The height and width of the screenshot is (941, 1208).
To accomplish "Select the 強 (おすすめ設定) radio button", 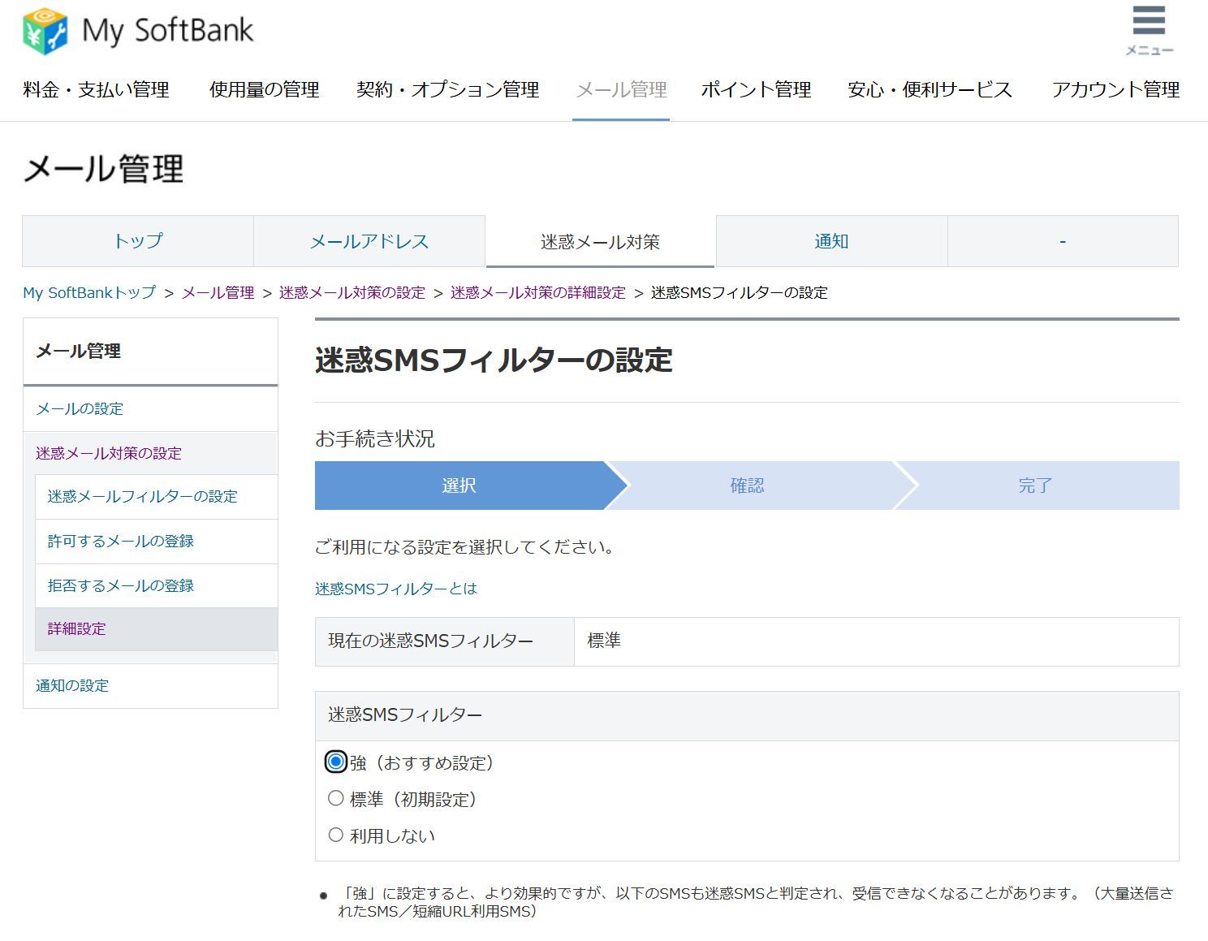I will (335, 762).
